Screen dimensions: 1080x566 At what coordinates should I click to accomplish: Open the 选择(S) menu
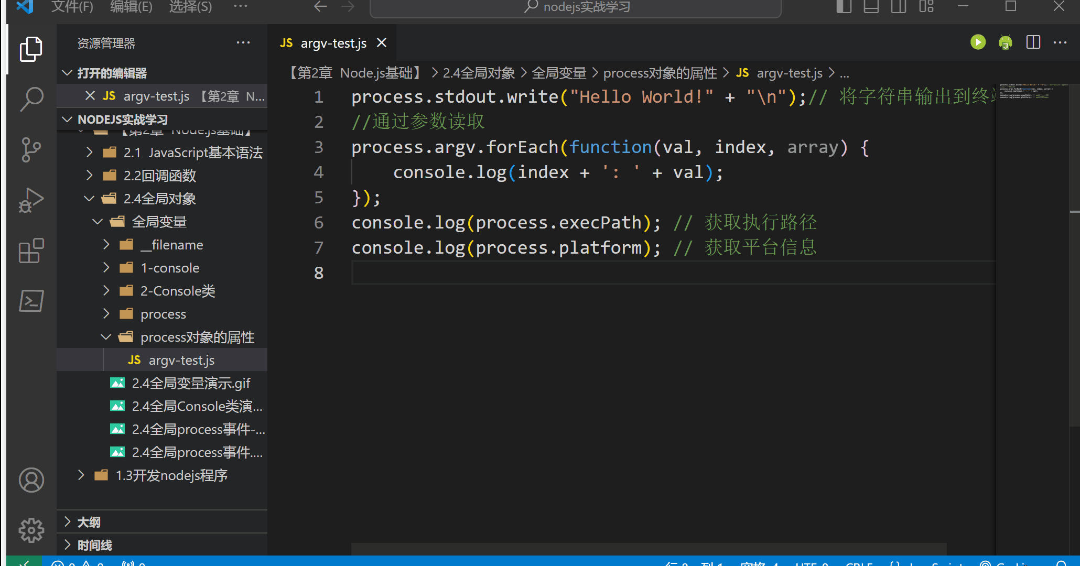coord(190,7)
